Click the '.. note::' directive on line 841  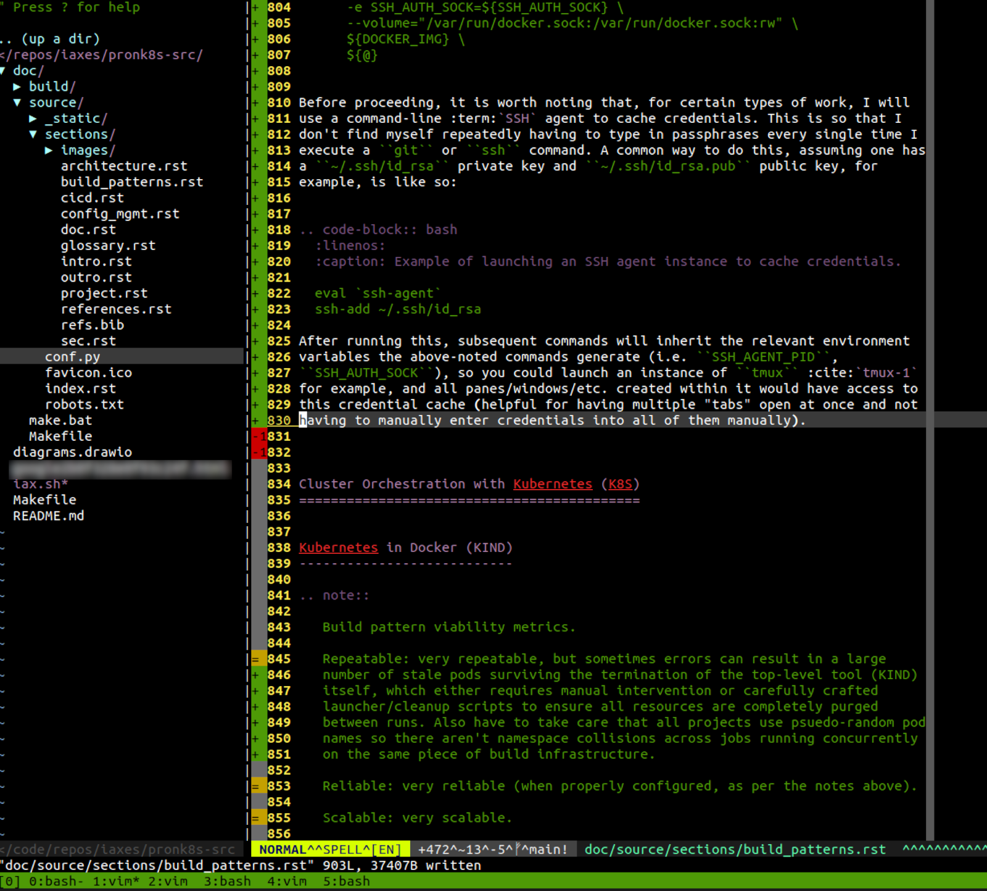[334, 596]
